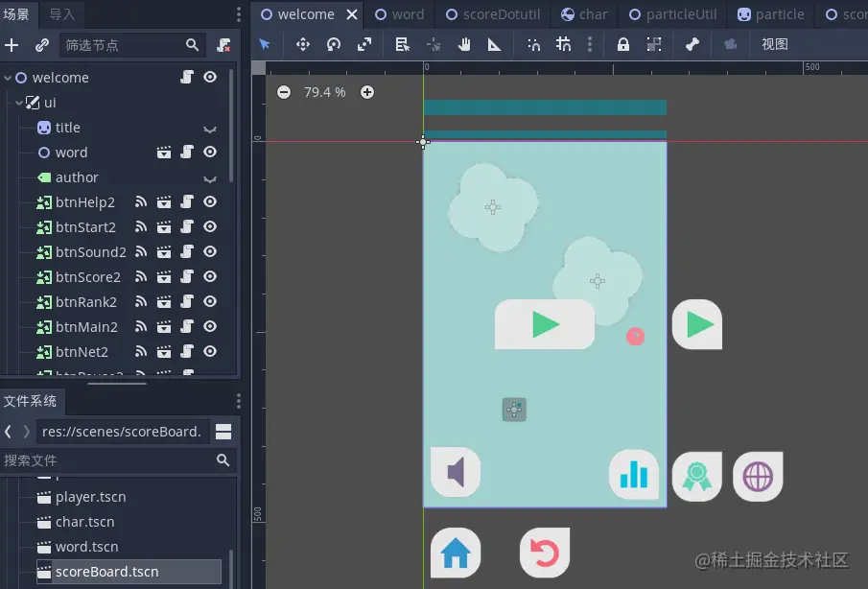Activate the Rotate Mode tool

(x=333, y=44)
